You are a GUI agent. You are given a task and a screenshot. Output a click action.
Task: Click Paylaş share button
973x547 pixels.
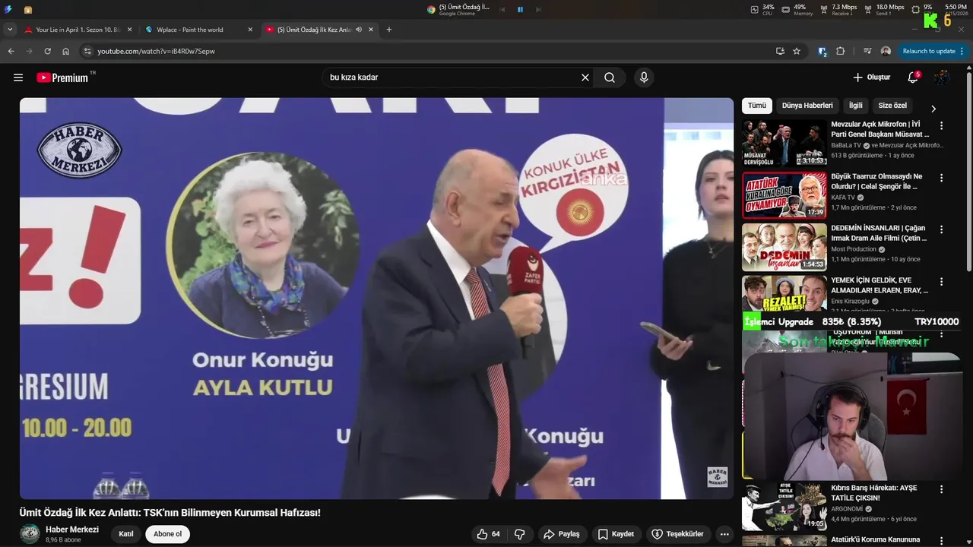(x=562, y=534)
